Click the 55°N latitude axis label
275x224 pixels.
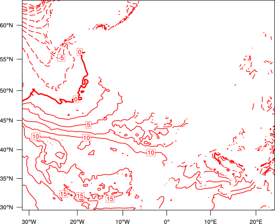pos(7,59)
